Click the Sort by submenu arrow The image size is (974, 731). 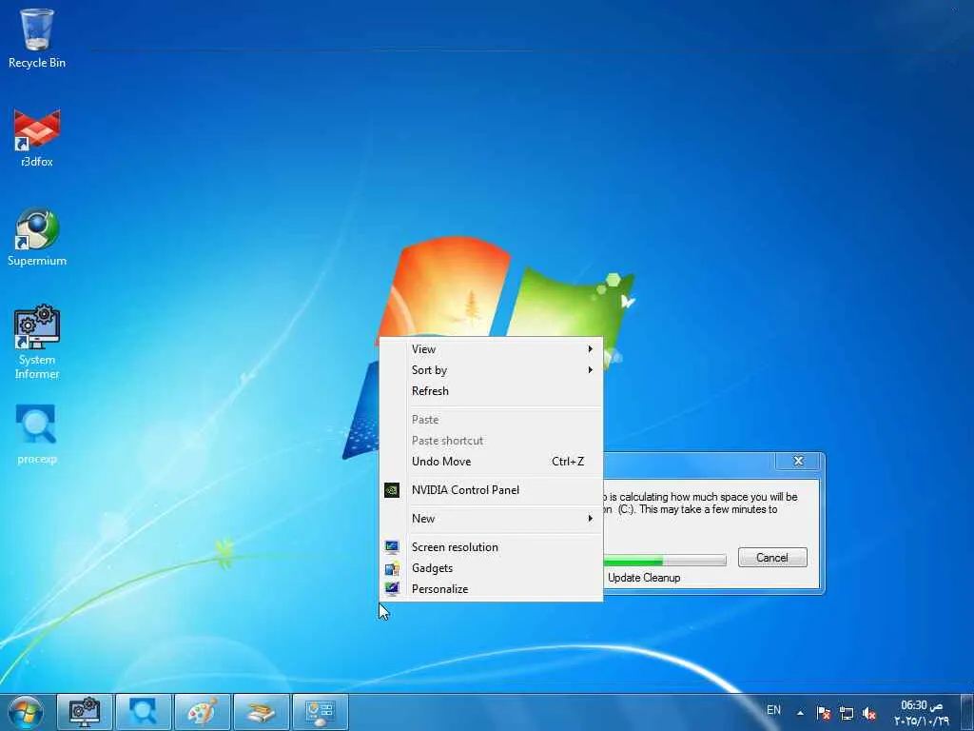(x=590, y=370)
